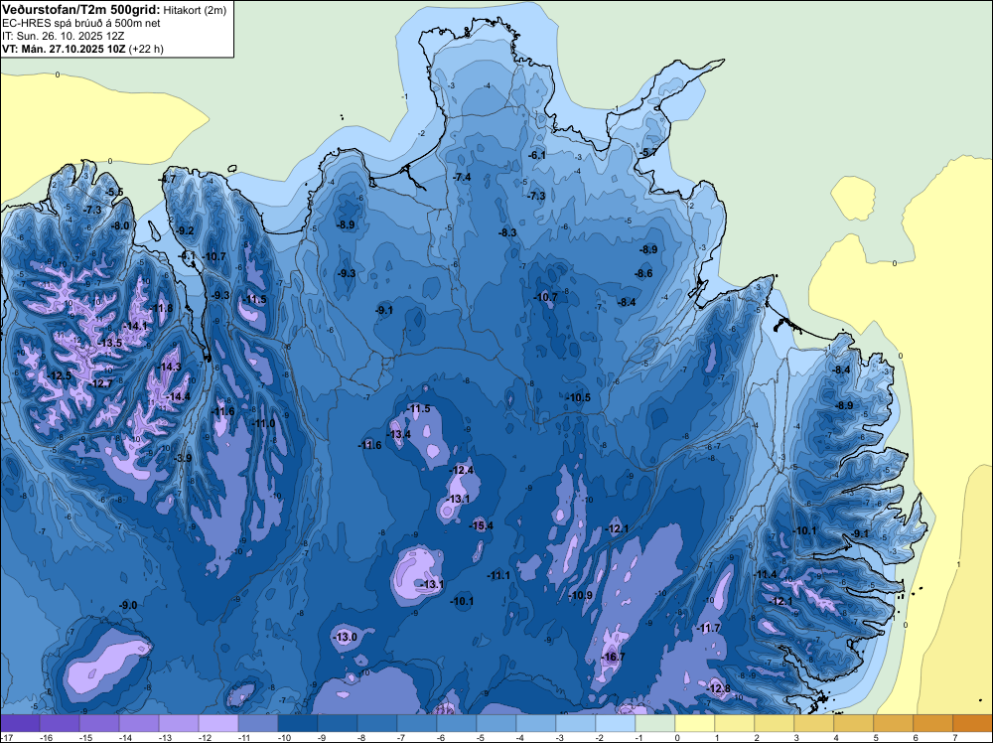Click the -13.0 temperature value
This screenshot has width=993, height=743.
pyautogui.click(x=346, y=638)
